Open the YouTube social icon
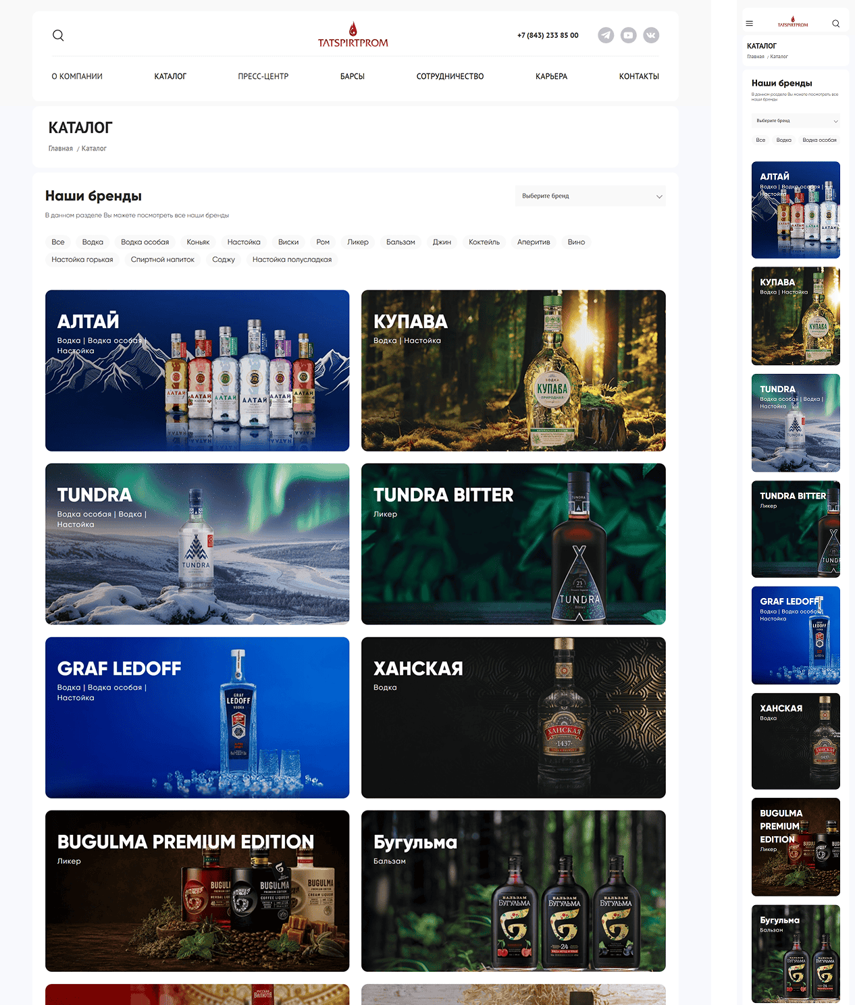855x1005 pixels. pos(629,35)
